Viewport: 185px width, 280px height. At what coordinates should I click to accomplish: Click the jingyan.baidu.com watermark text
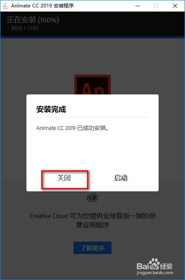tap(155, 273)
